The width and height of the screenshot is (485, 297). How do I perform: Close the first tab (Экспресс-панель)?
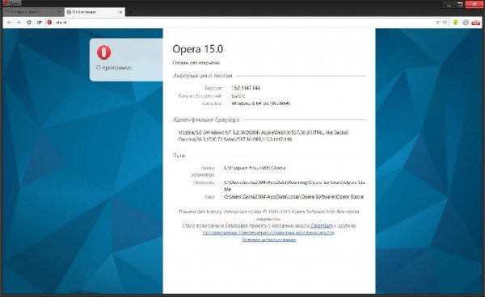(x=59, y=12)
